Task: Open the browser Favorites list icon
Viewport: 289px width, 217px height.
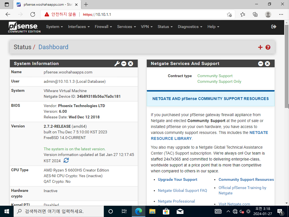Action: [x=243, y=14]
